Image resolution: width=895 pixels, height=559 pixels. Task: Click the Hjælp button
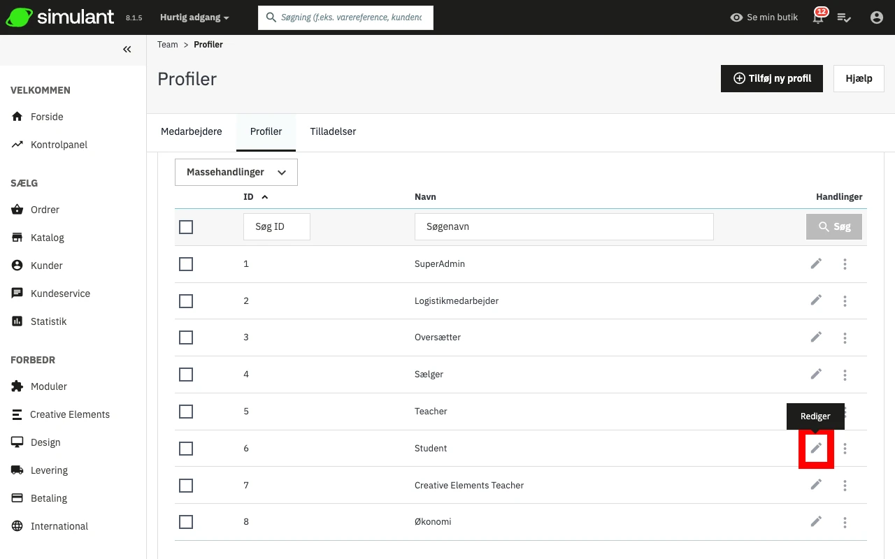pyautogui.click(x=859, y=78)
